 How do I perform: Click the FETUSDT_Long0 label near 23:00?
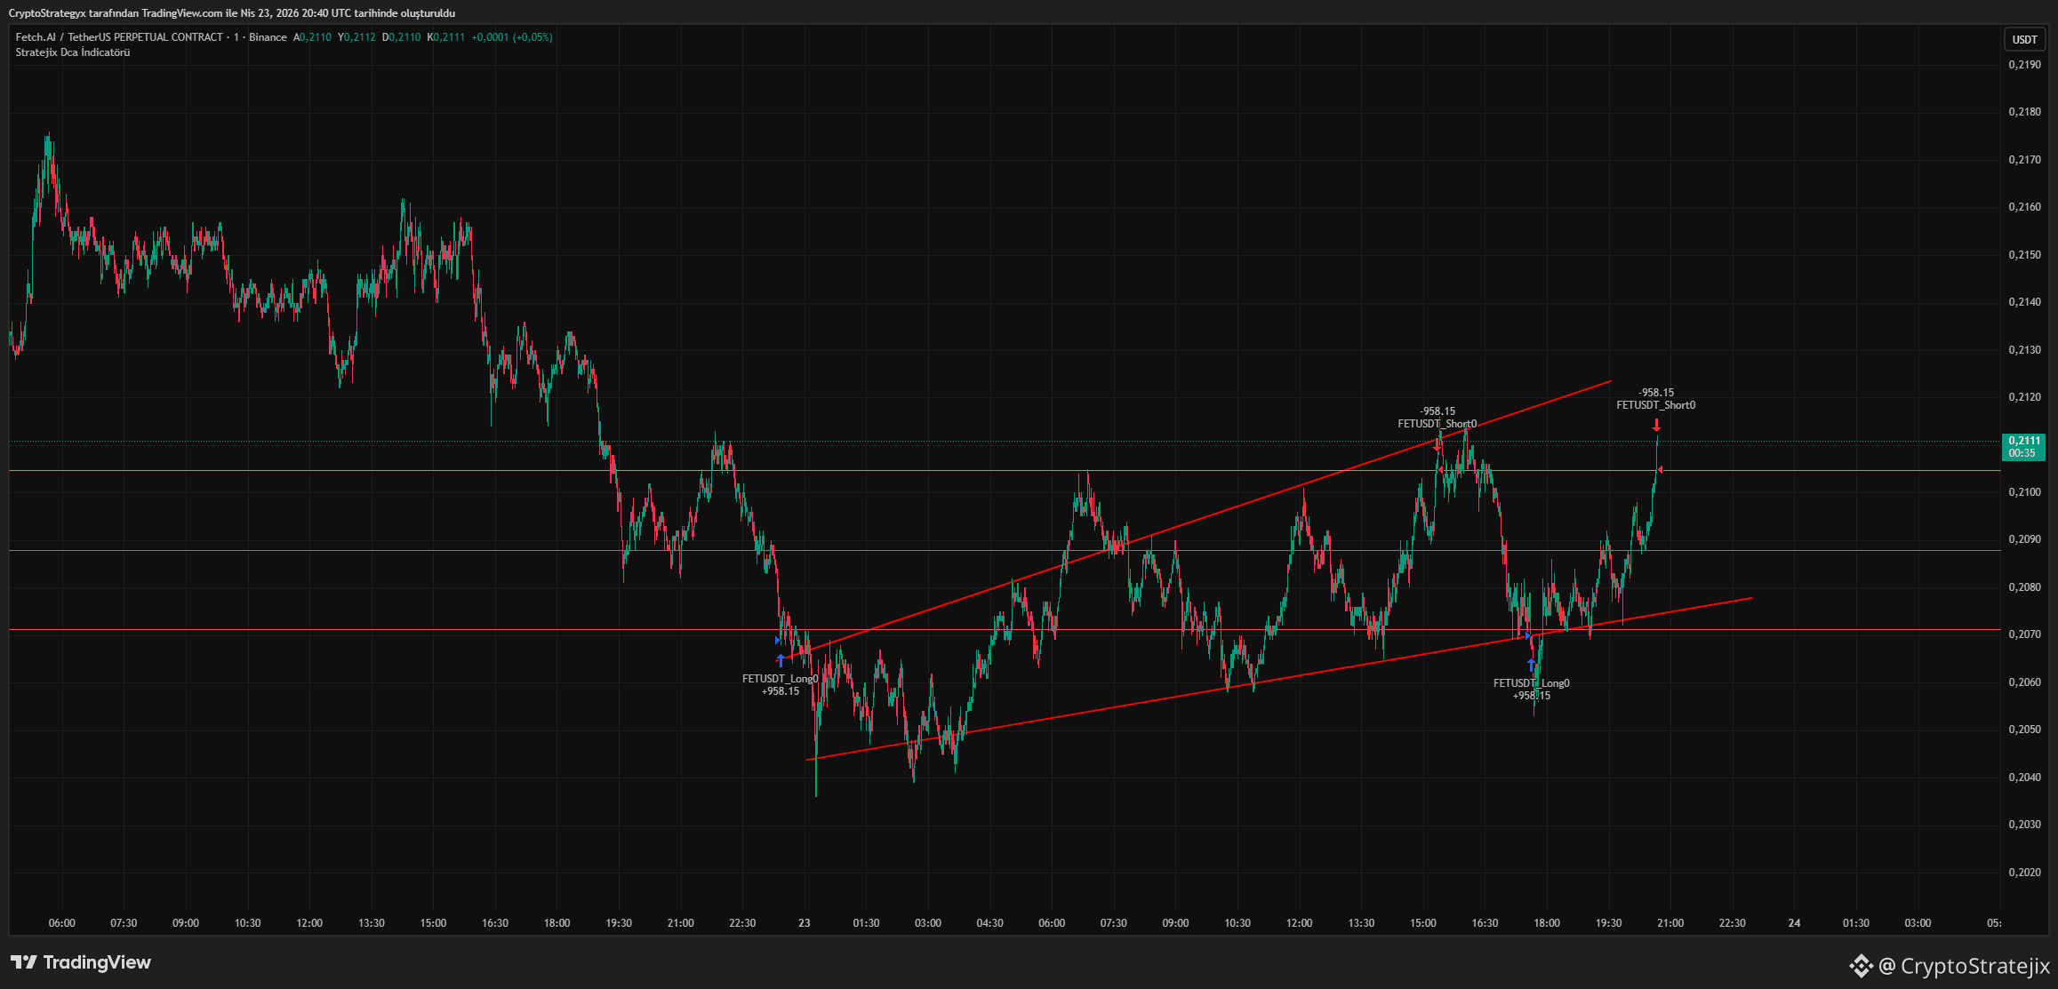pos(781,679)
